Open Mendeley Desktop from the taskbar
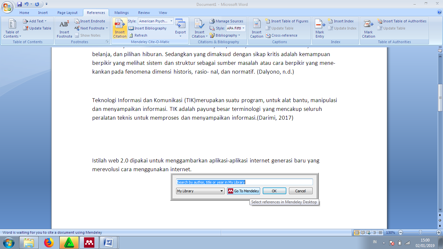Viewport: 443px width, 249px height. pyautogui.click(x=89, y=243)
